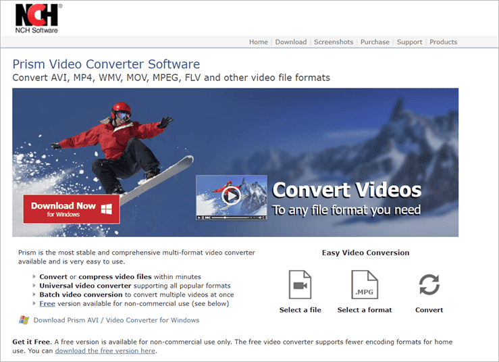Open Screenshots in the navigation bar
This screenshot has height=362, width=499.
click(x=334, y=42)
